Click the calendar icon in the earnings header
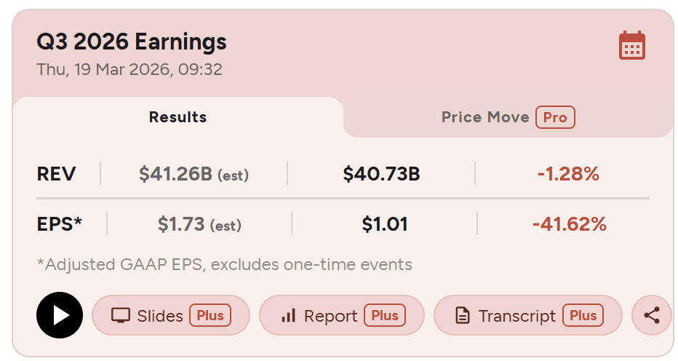This screenshot has height=361, width=678. (631, 46)
